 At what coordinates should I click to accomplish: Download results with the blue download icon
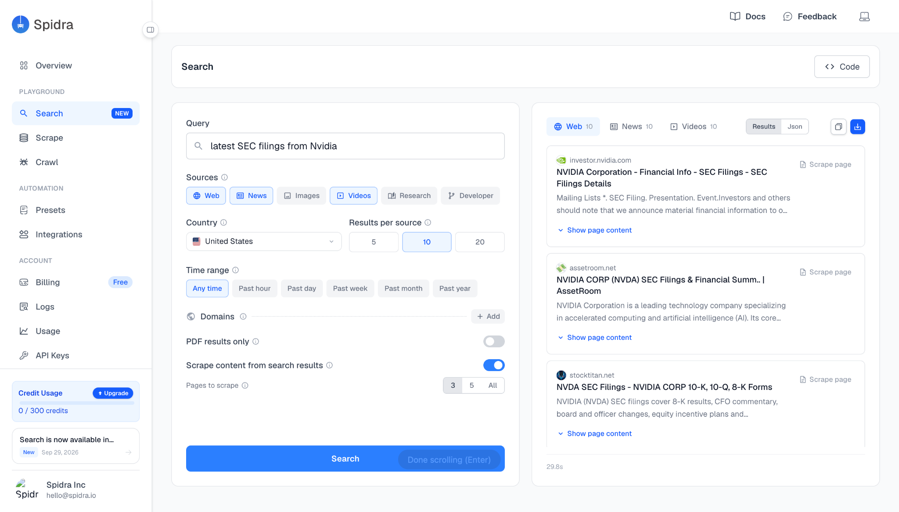tap(858, 127)
